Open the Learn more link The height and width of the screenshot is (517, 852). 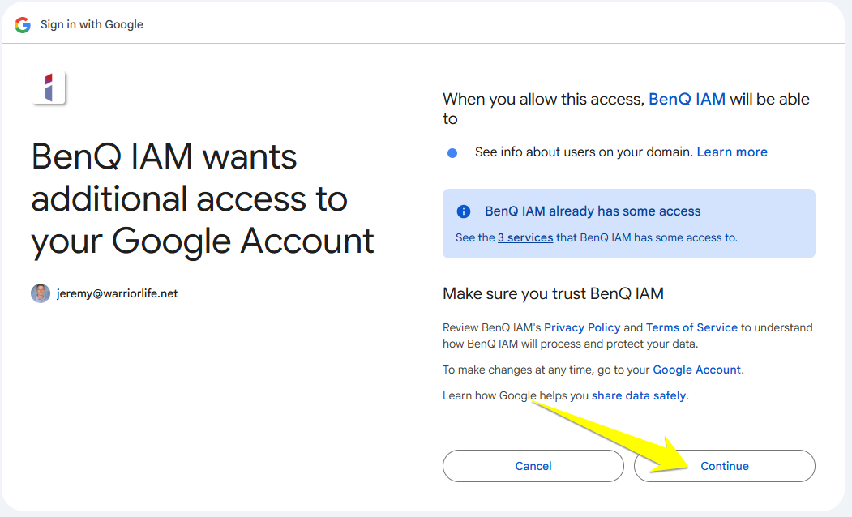[731, 152]
